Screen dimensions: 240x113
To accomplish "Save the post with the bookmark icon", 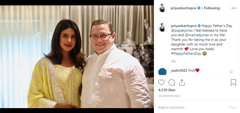I will pos(233,82).
